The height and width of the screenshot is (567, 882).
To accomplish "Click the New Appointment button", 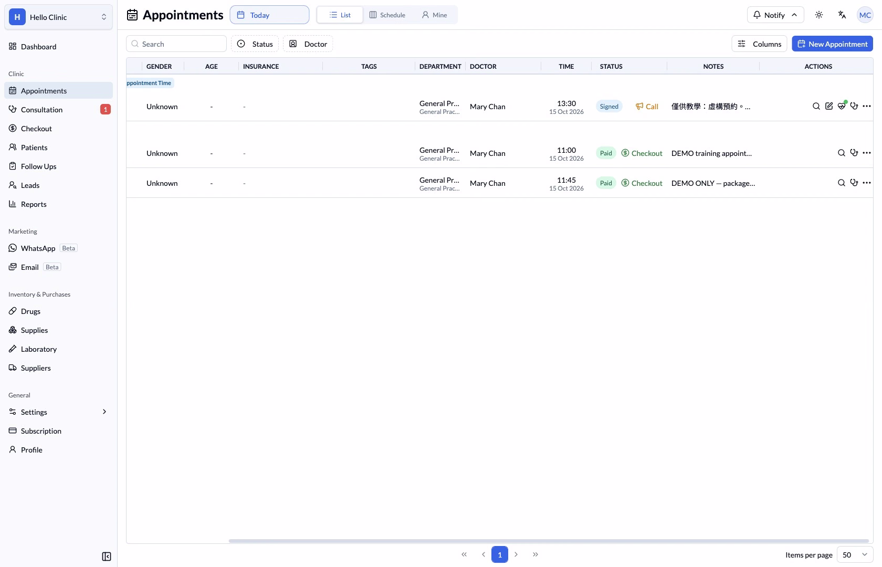I will point(833,44).
